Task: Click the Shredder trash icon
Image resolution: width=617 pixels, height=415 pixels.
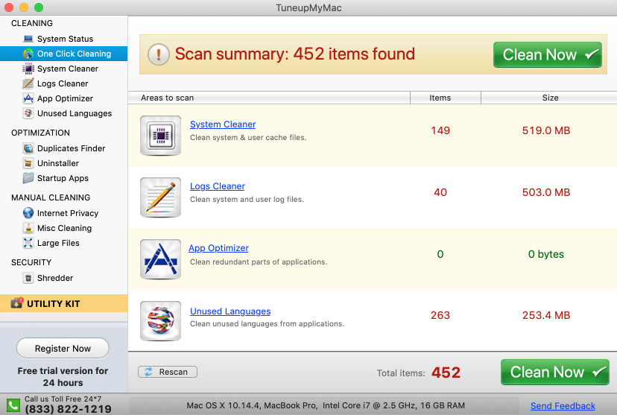Action: tap(28, 278)
